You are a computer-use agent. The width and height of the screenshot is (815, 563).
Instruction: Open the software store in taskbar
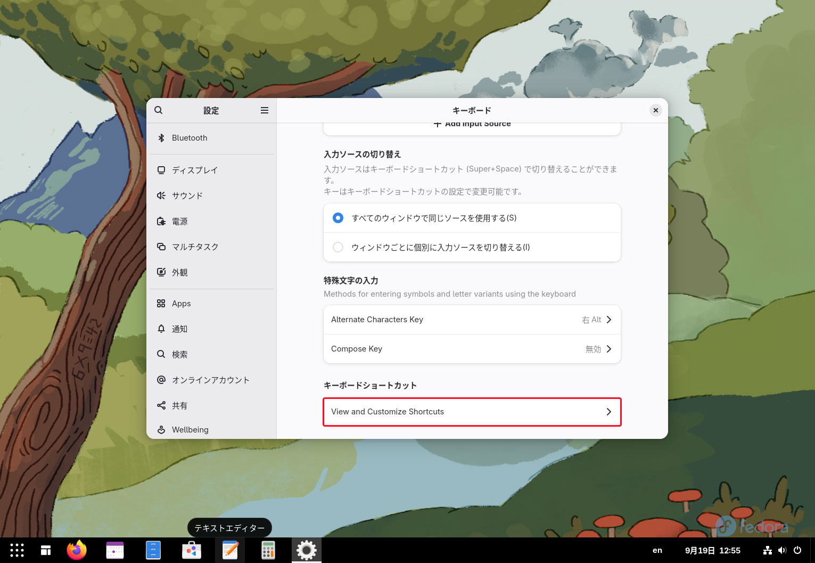point(192,550)
